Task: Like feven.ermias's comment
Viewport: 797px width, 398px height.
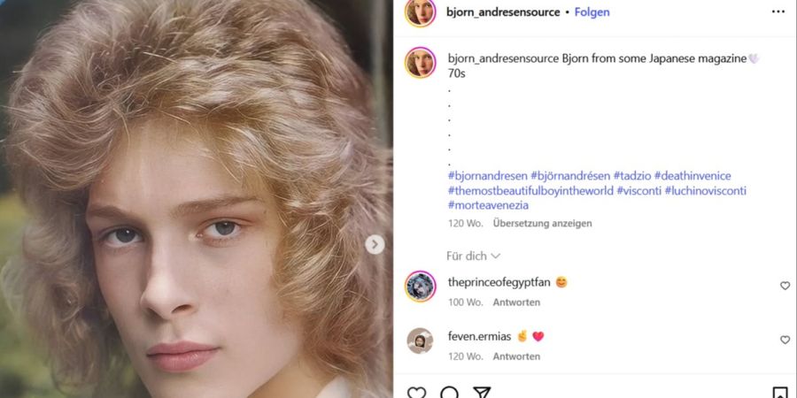Action: (785, 340)
